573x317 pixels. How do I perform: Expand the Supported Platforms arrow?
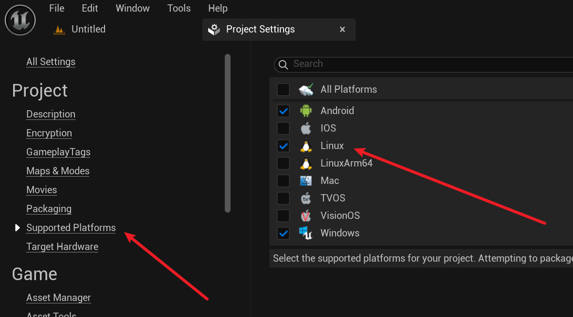pyautogui.click(x=17, y=228)
